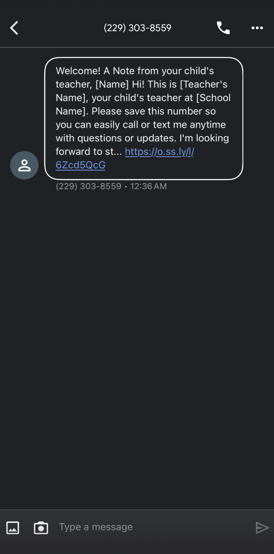Attach a picture using the gallery icon

(13, 527)
